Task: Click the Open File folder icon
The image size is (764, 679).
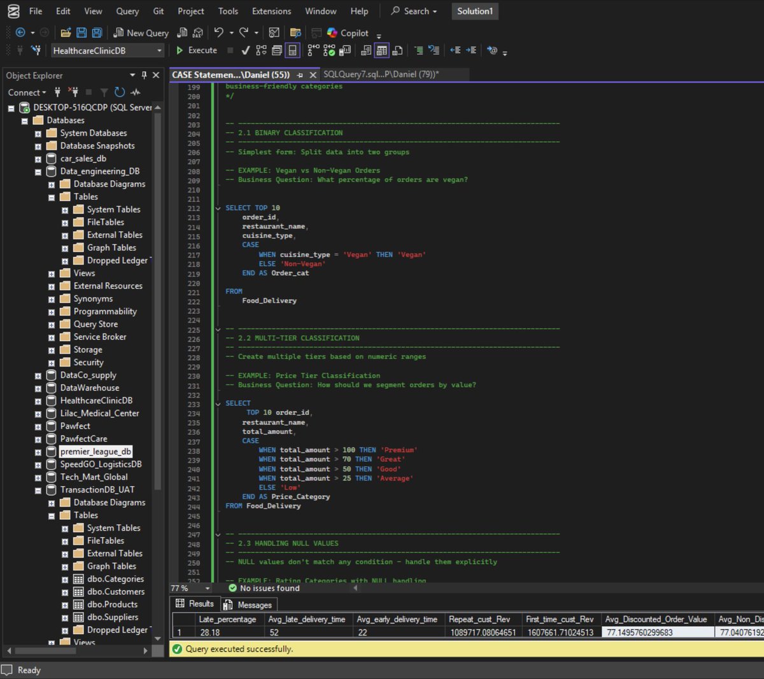Action: point(66,32)
